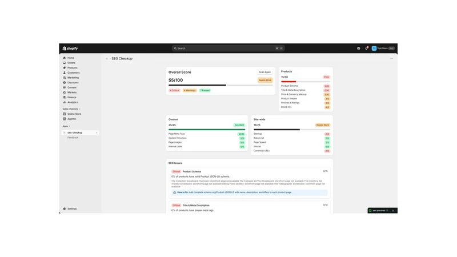
Task: Click the Shopify logo
Action: pyautogui.click(x=70, y=49)
